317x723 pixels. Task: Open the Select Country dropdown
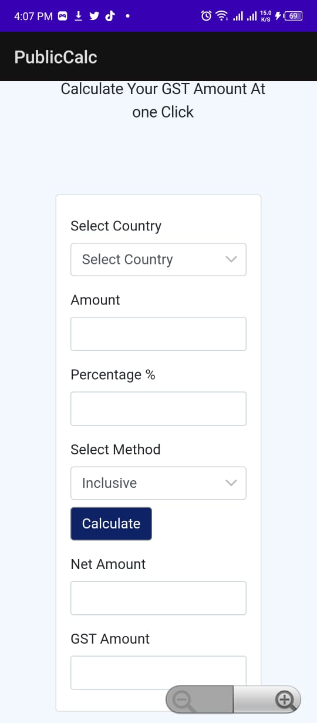tap(158, 259)
